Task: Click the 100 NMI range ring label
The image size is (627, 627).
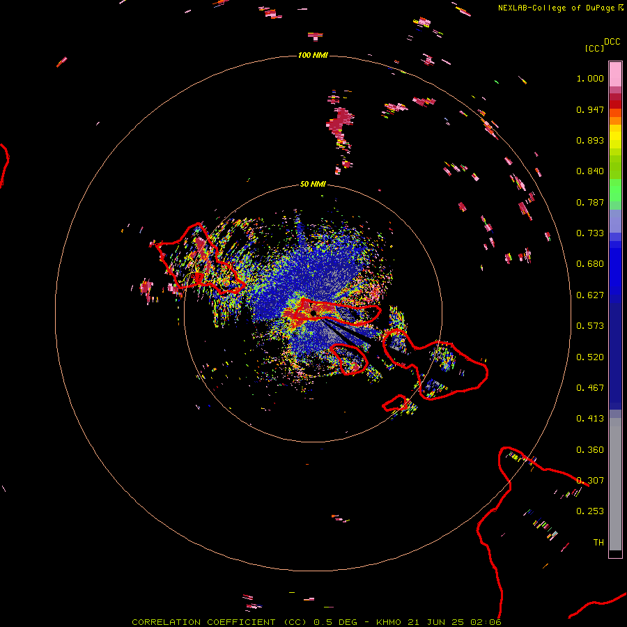Action: [313, 55]
